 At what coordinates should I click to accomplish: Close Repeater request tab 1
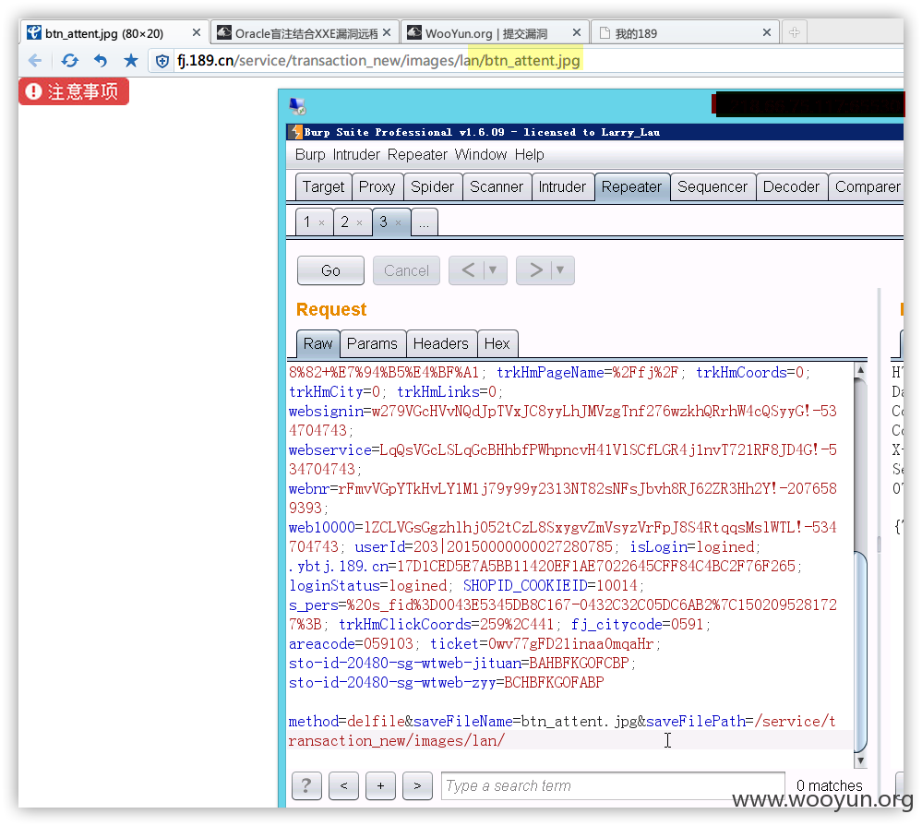pyautogui.click(x=322, y=222)
